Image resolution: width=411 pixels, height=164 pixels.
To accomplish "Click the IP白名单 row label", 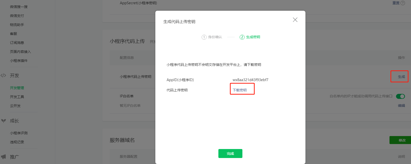I will click(127, 96).
